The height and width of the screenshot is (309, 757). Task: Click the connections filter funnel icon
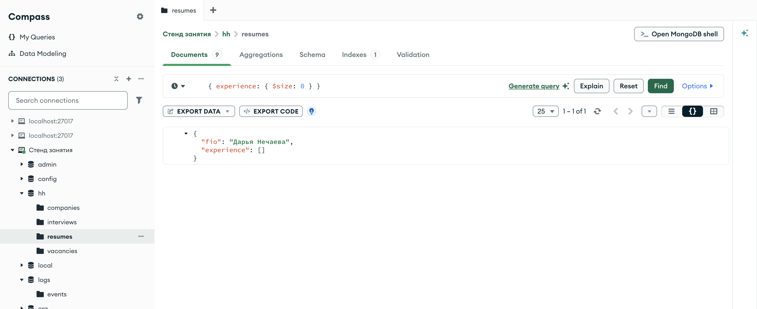(x=139, y=100)
